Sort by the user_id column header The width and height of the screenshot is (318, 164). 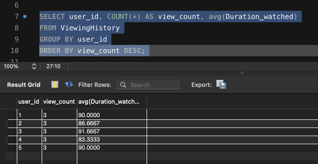click(x=29, y=102)
